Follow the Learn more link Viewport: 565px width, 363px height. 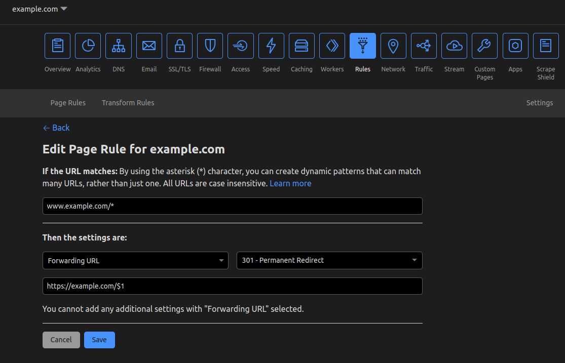290,183
